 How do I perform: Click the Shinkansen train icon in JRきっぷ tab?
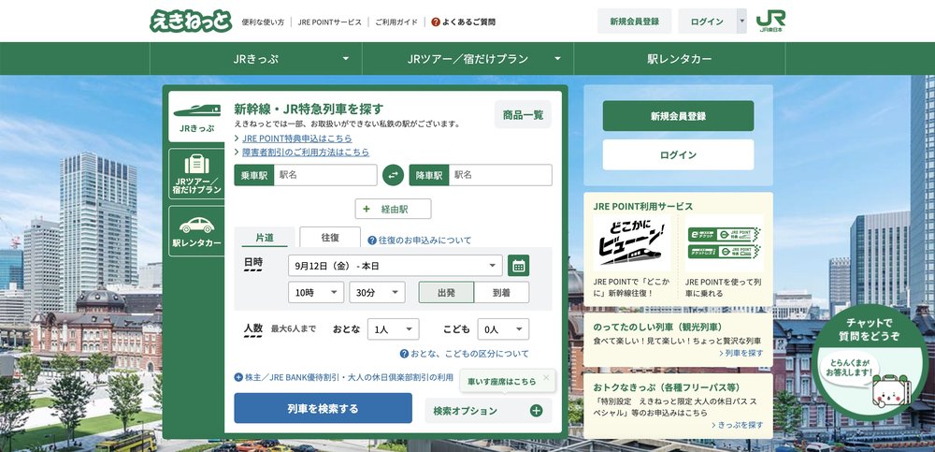coord(196,110)
